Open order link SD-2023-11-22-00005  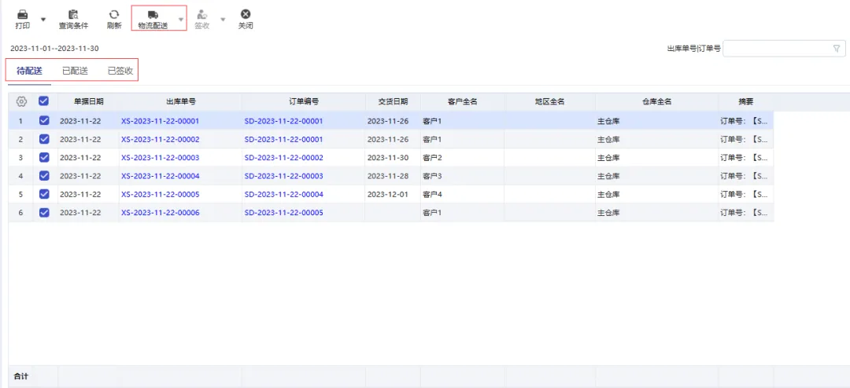click(x=283, y=213)
